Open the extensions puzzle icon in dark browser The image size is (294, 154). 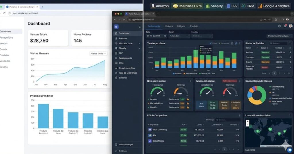(276, 20)
